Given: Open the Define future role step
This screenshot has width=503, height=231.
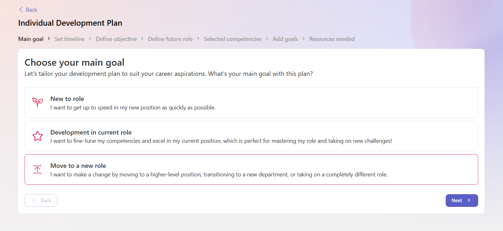Looking at the screenshot, I should [x=170, y=39].
